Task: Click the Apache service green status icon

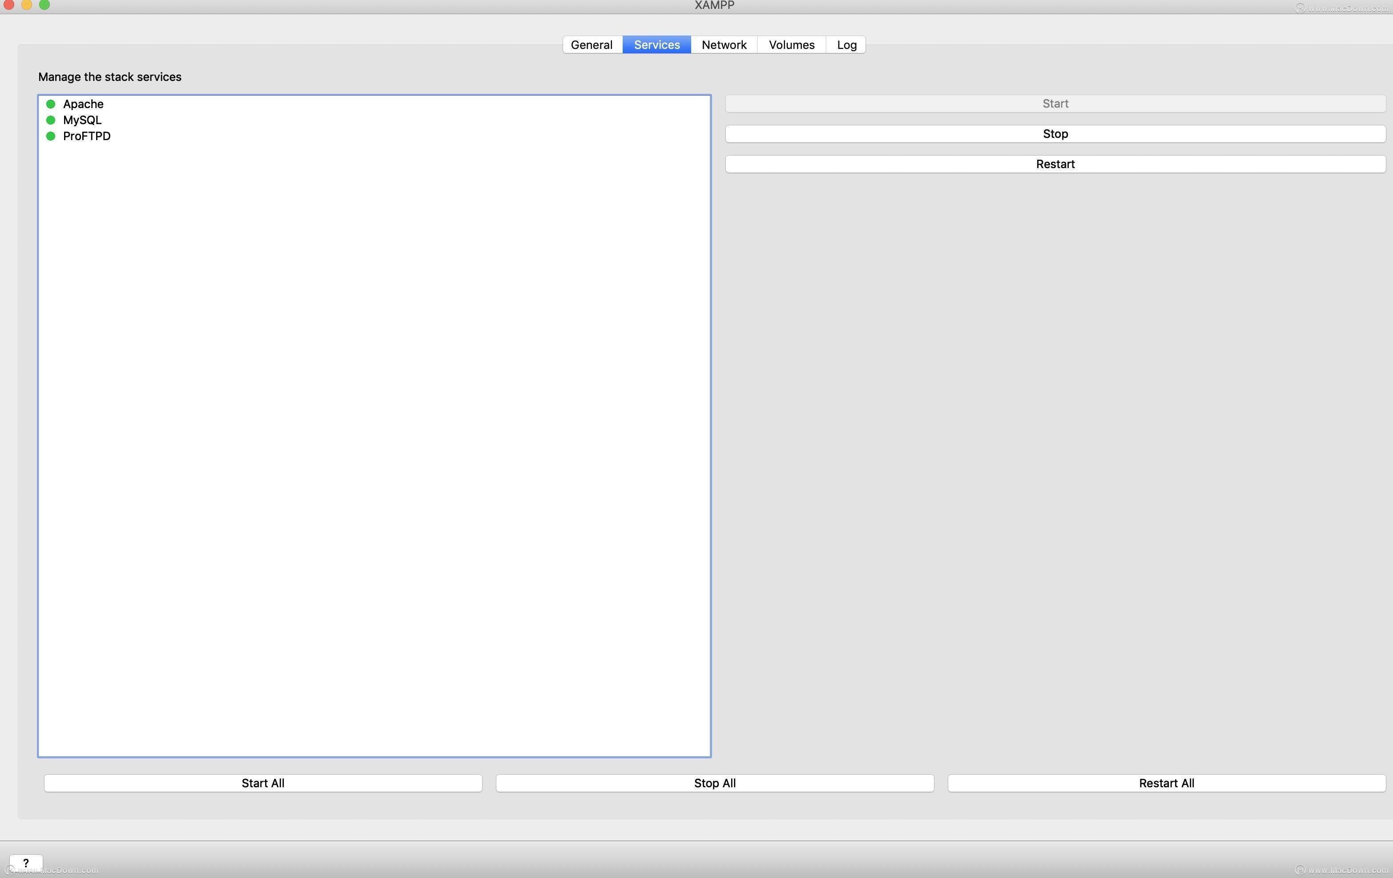Action: click(51, 103)
